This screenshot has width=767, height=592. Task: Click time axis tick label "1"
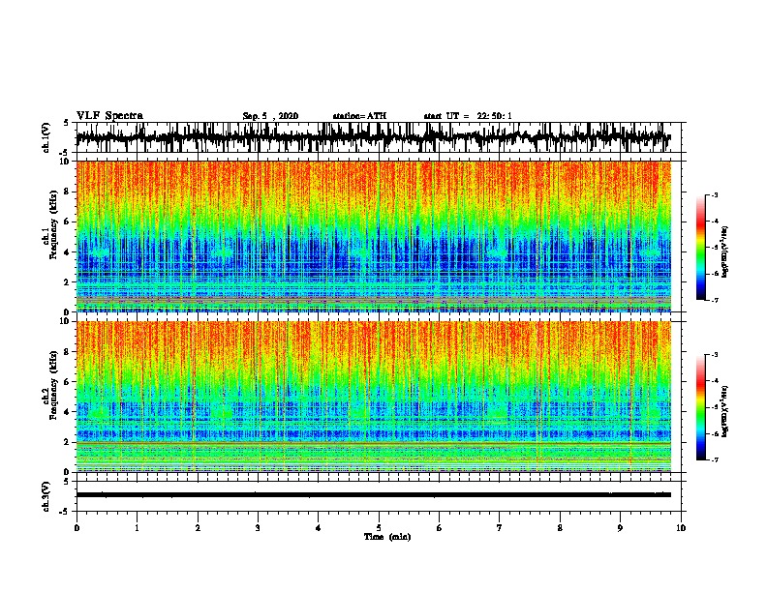pos(137,528)
